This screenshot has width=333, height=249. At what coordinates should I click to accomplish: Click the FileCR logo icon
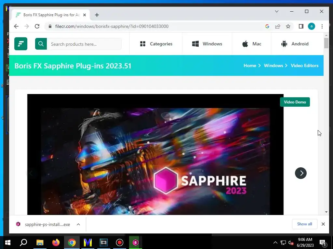click(21, 44)
